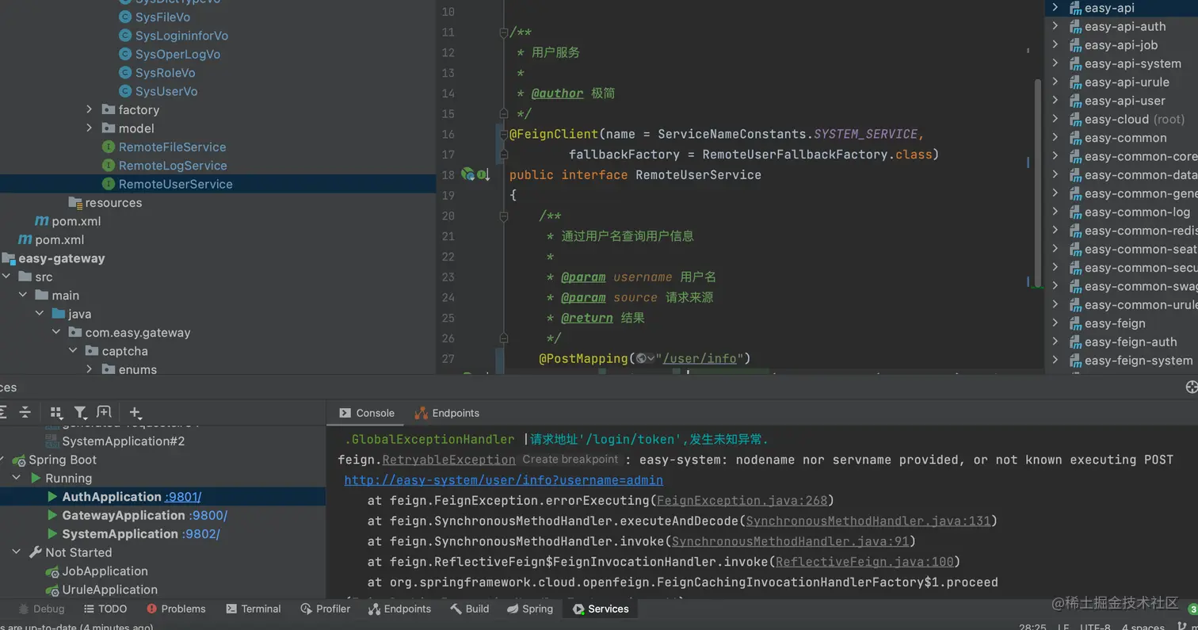Collapse the main folder
The image size is (1198, 630).
[x=23, y=296]
